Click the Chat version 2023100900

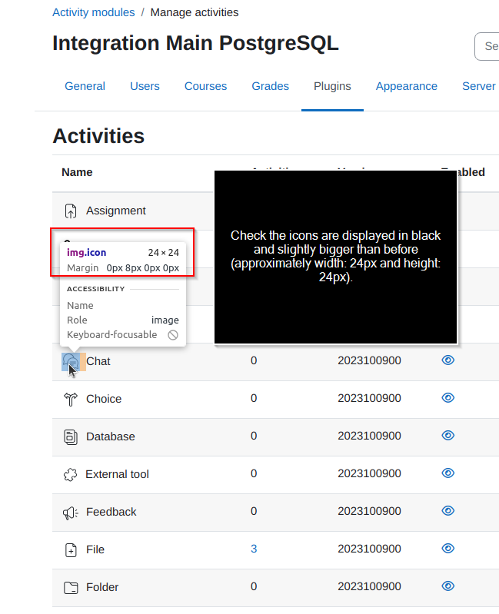[x=369, y=360]
